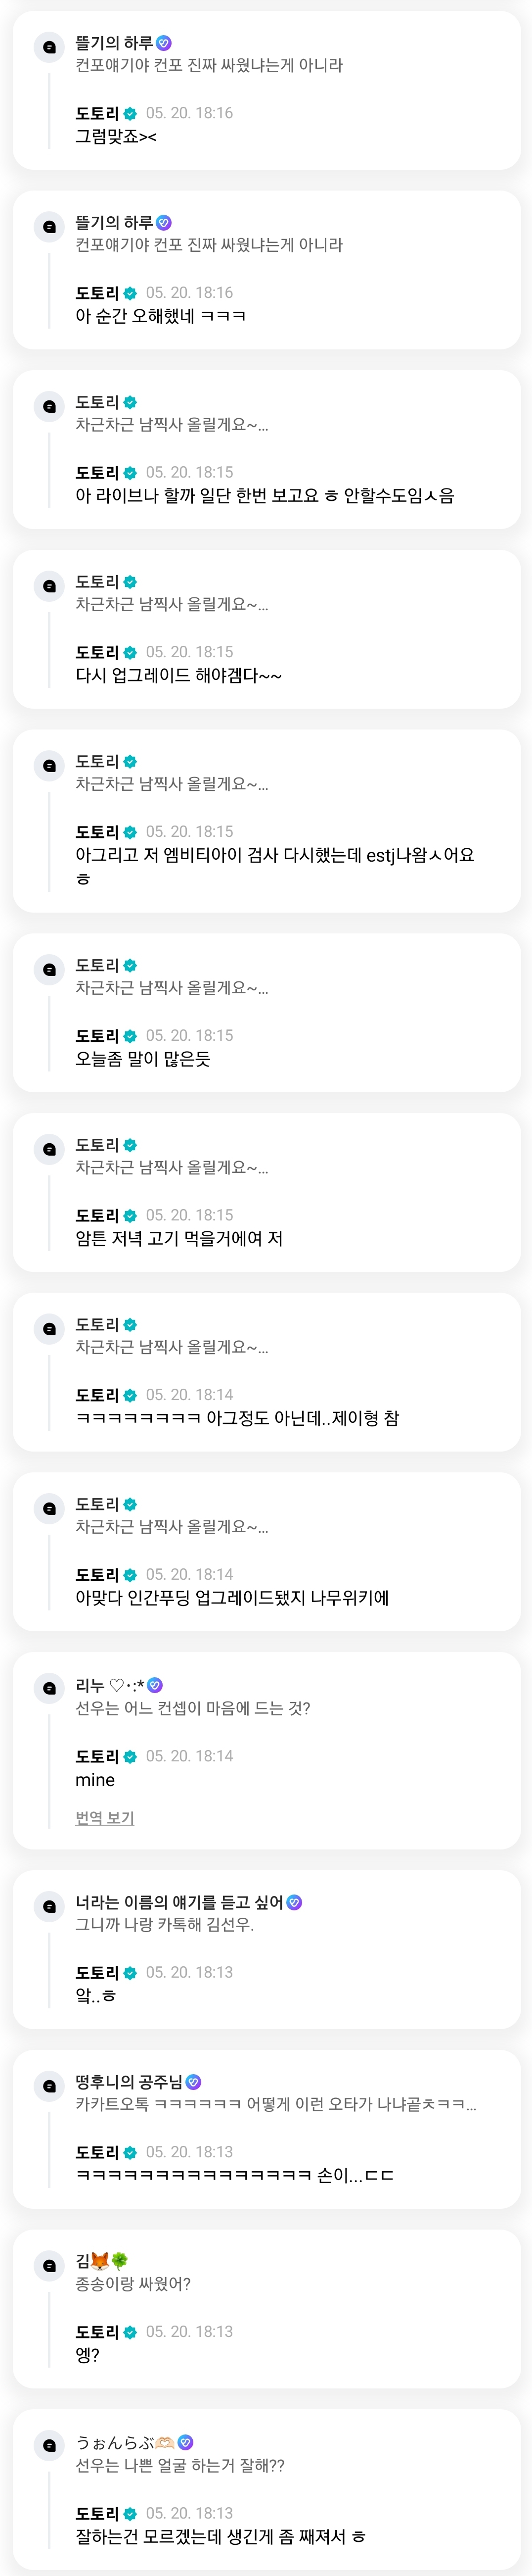Select username 땡후니의 공주님

[130, 2082]
